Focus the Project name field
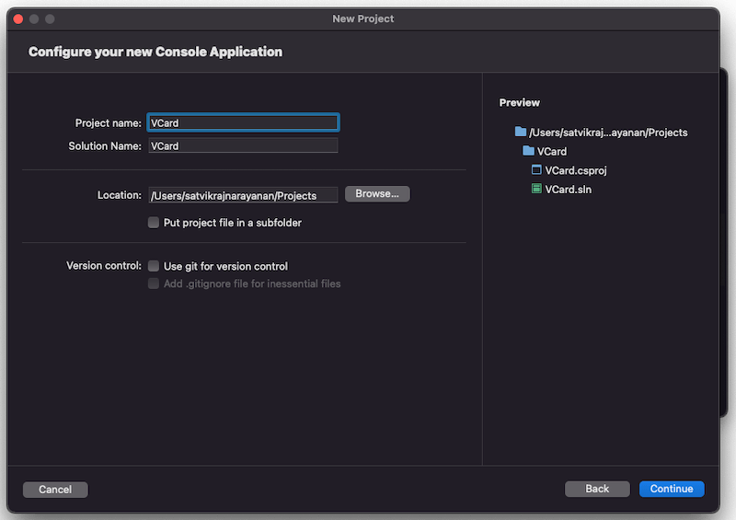The width and height of the screenshot is (736, 520). coord(243,122)
